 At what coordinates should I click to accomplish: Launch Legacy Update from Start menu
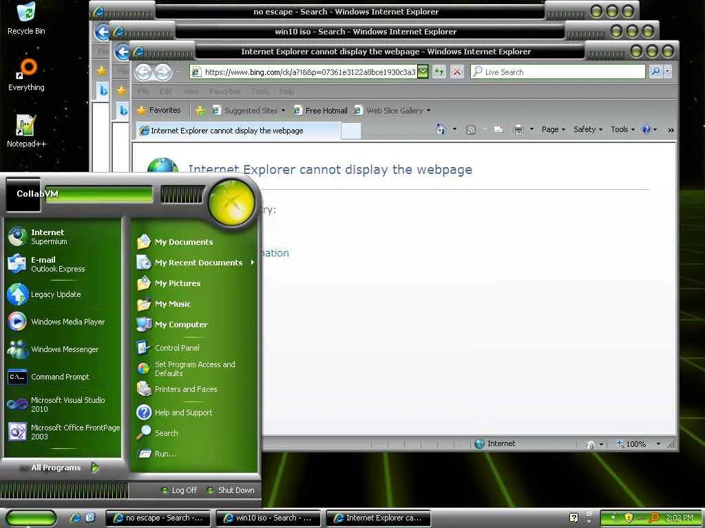63,294
